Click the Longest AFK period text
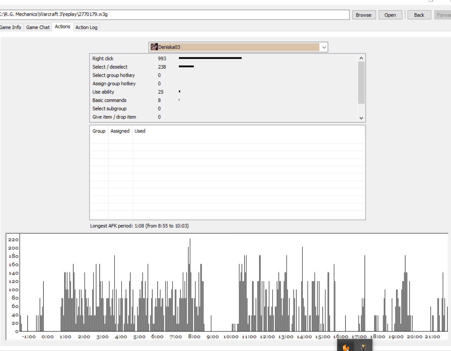Screen dimensions: 451x351 139,226
